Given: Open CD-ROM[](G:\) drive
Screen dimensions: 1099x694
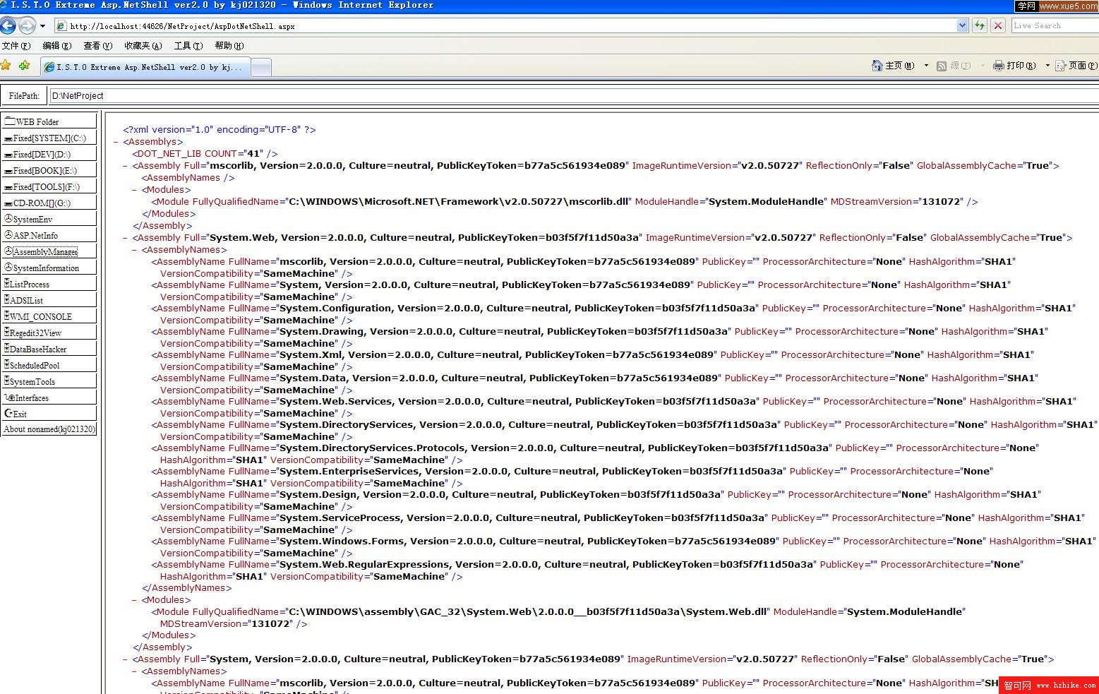Looking at the screenshot, I should click(49, 203).
